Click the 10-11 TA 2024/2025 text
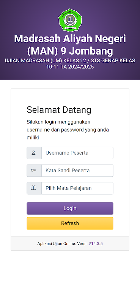The image size is (140, 304). (x=70, y=67)
